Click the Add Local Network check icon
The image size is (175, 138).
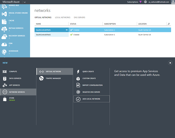click(78, 99)
